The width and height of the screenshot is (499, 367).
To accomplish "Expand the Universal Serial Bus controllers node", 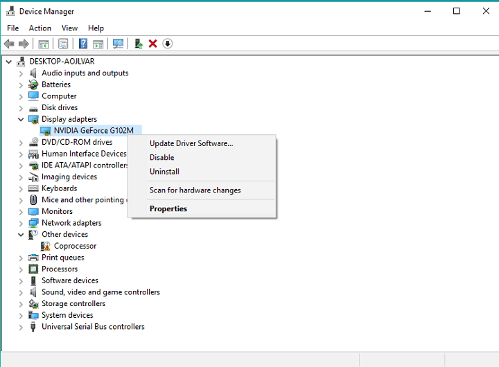I will tap(21, 327).
